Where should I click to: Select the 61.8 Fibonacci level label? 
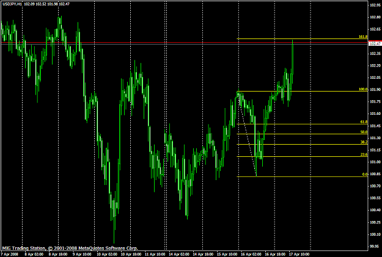pos(364,122)
